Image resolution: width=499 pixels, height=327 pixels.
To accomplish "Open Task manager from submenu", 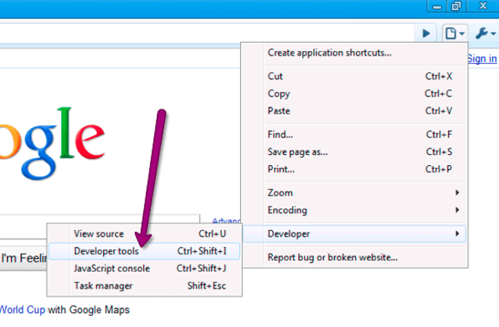I will coord(103,286).
